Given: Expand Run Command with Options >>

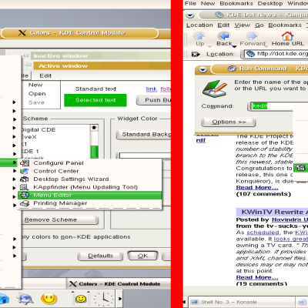Looking at the screenshot, I should (x=229, y=122).
